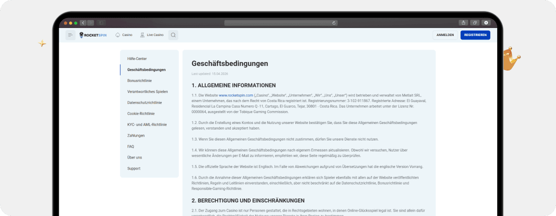Click the browser back arrow
Screen dimensions: 556x216
point(83,23)
